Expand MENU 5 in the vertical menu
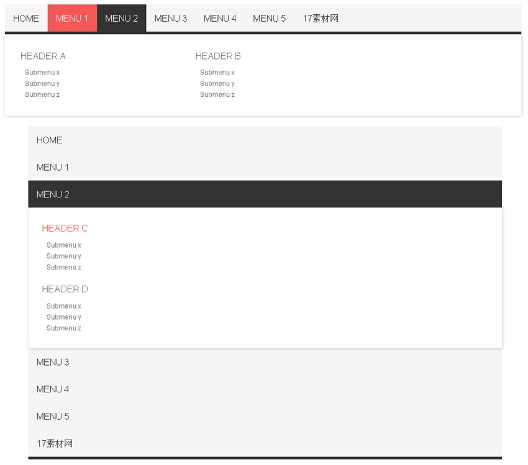 click(265, 417)
